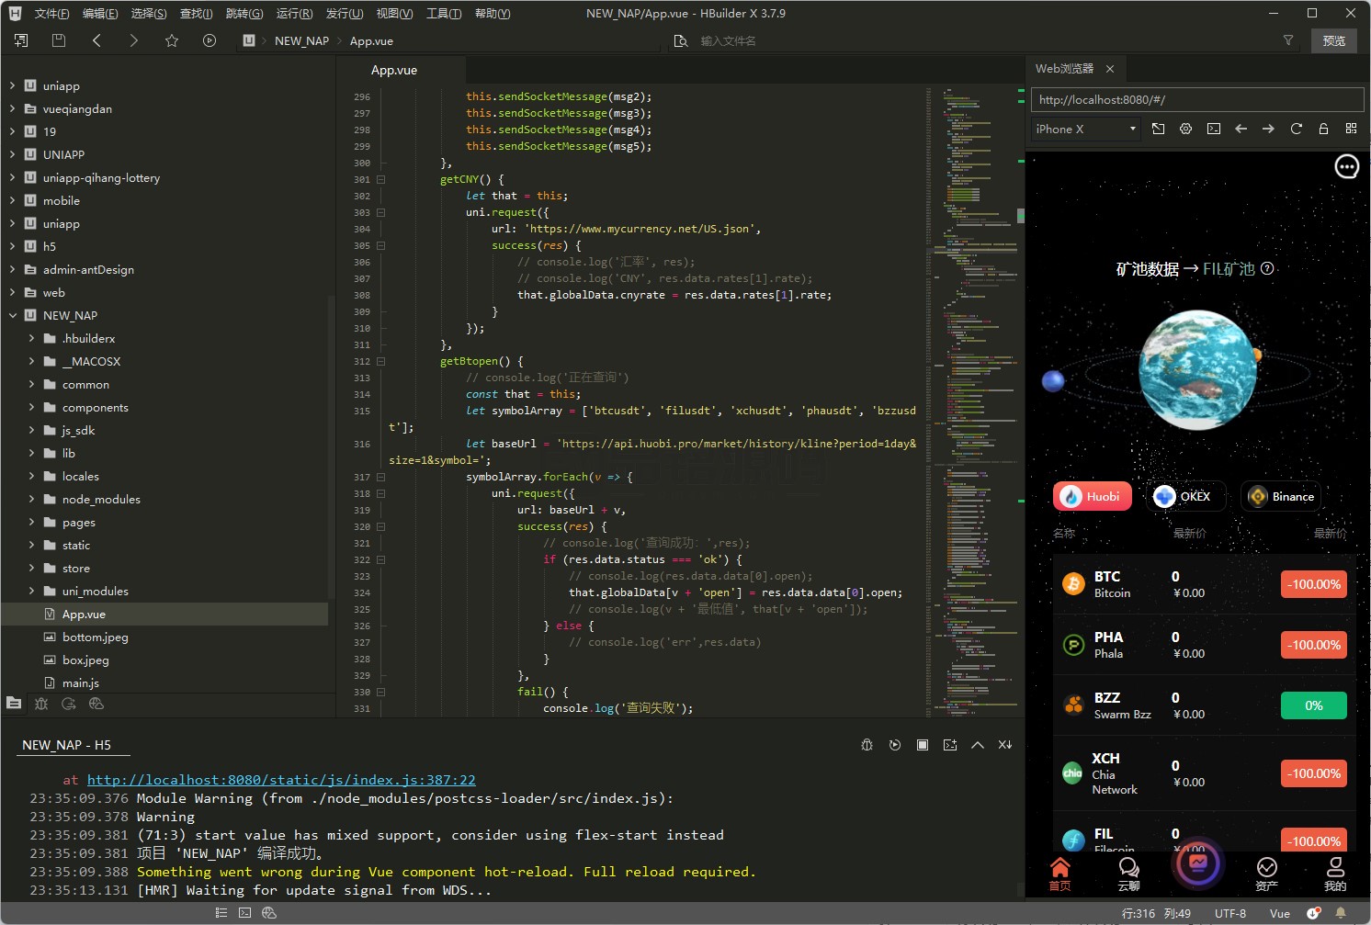The height and width of the screenshot is (925, 1371).
Task: Click the debug bug icon in console
Action: pos(867,745)
